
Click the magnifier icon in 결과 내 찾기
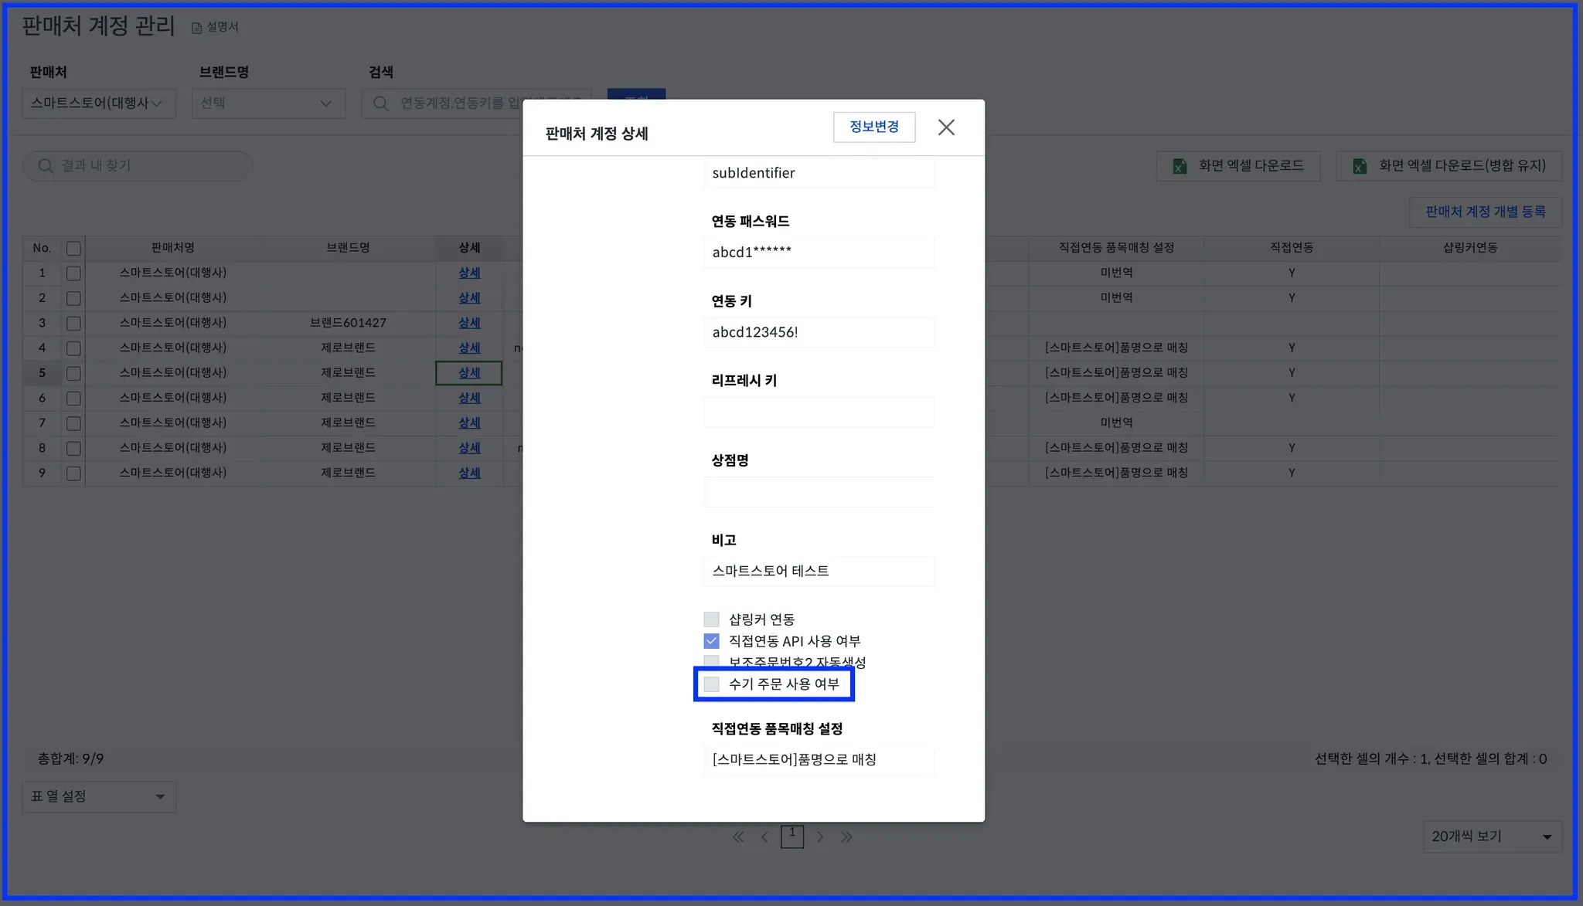(x=46, y=166)
